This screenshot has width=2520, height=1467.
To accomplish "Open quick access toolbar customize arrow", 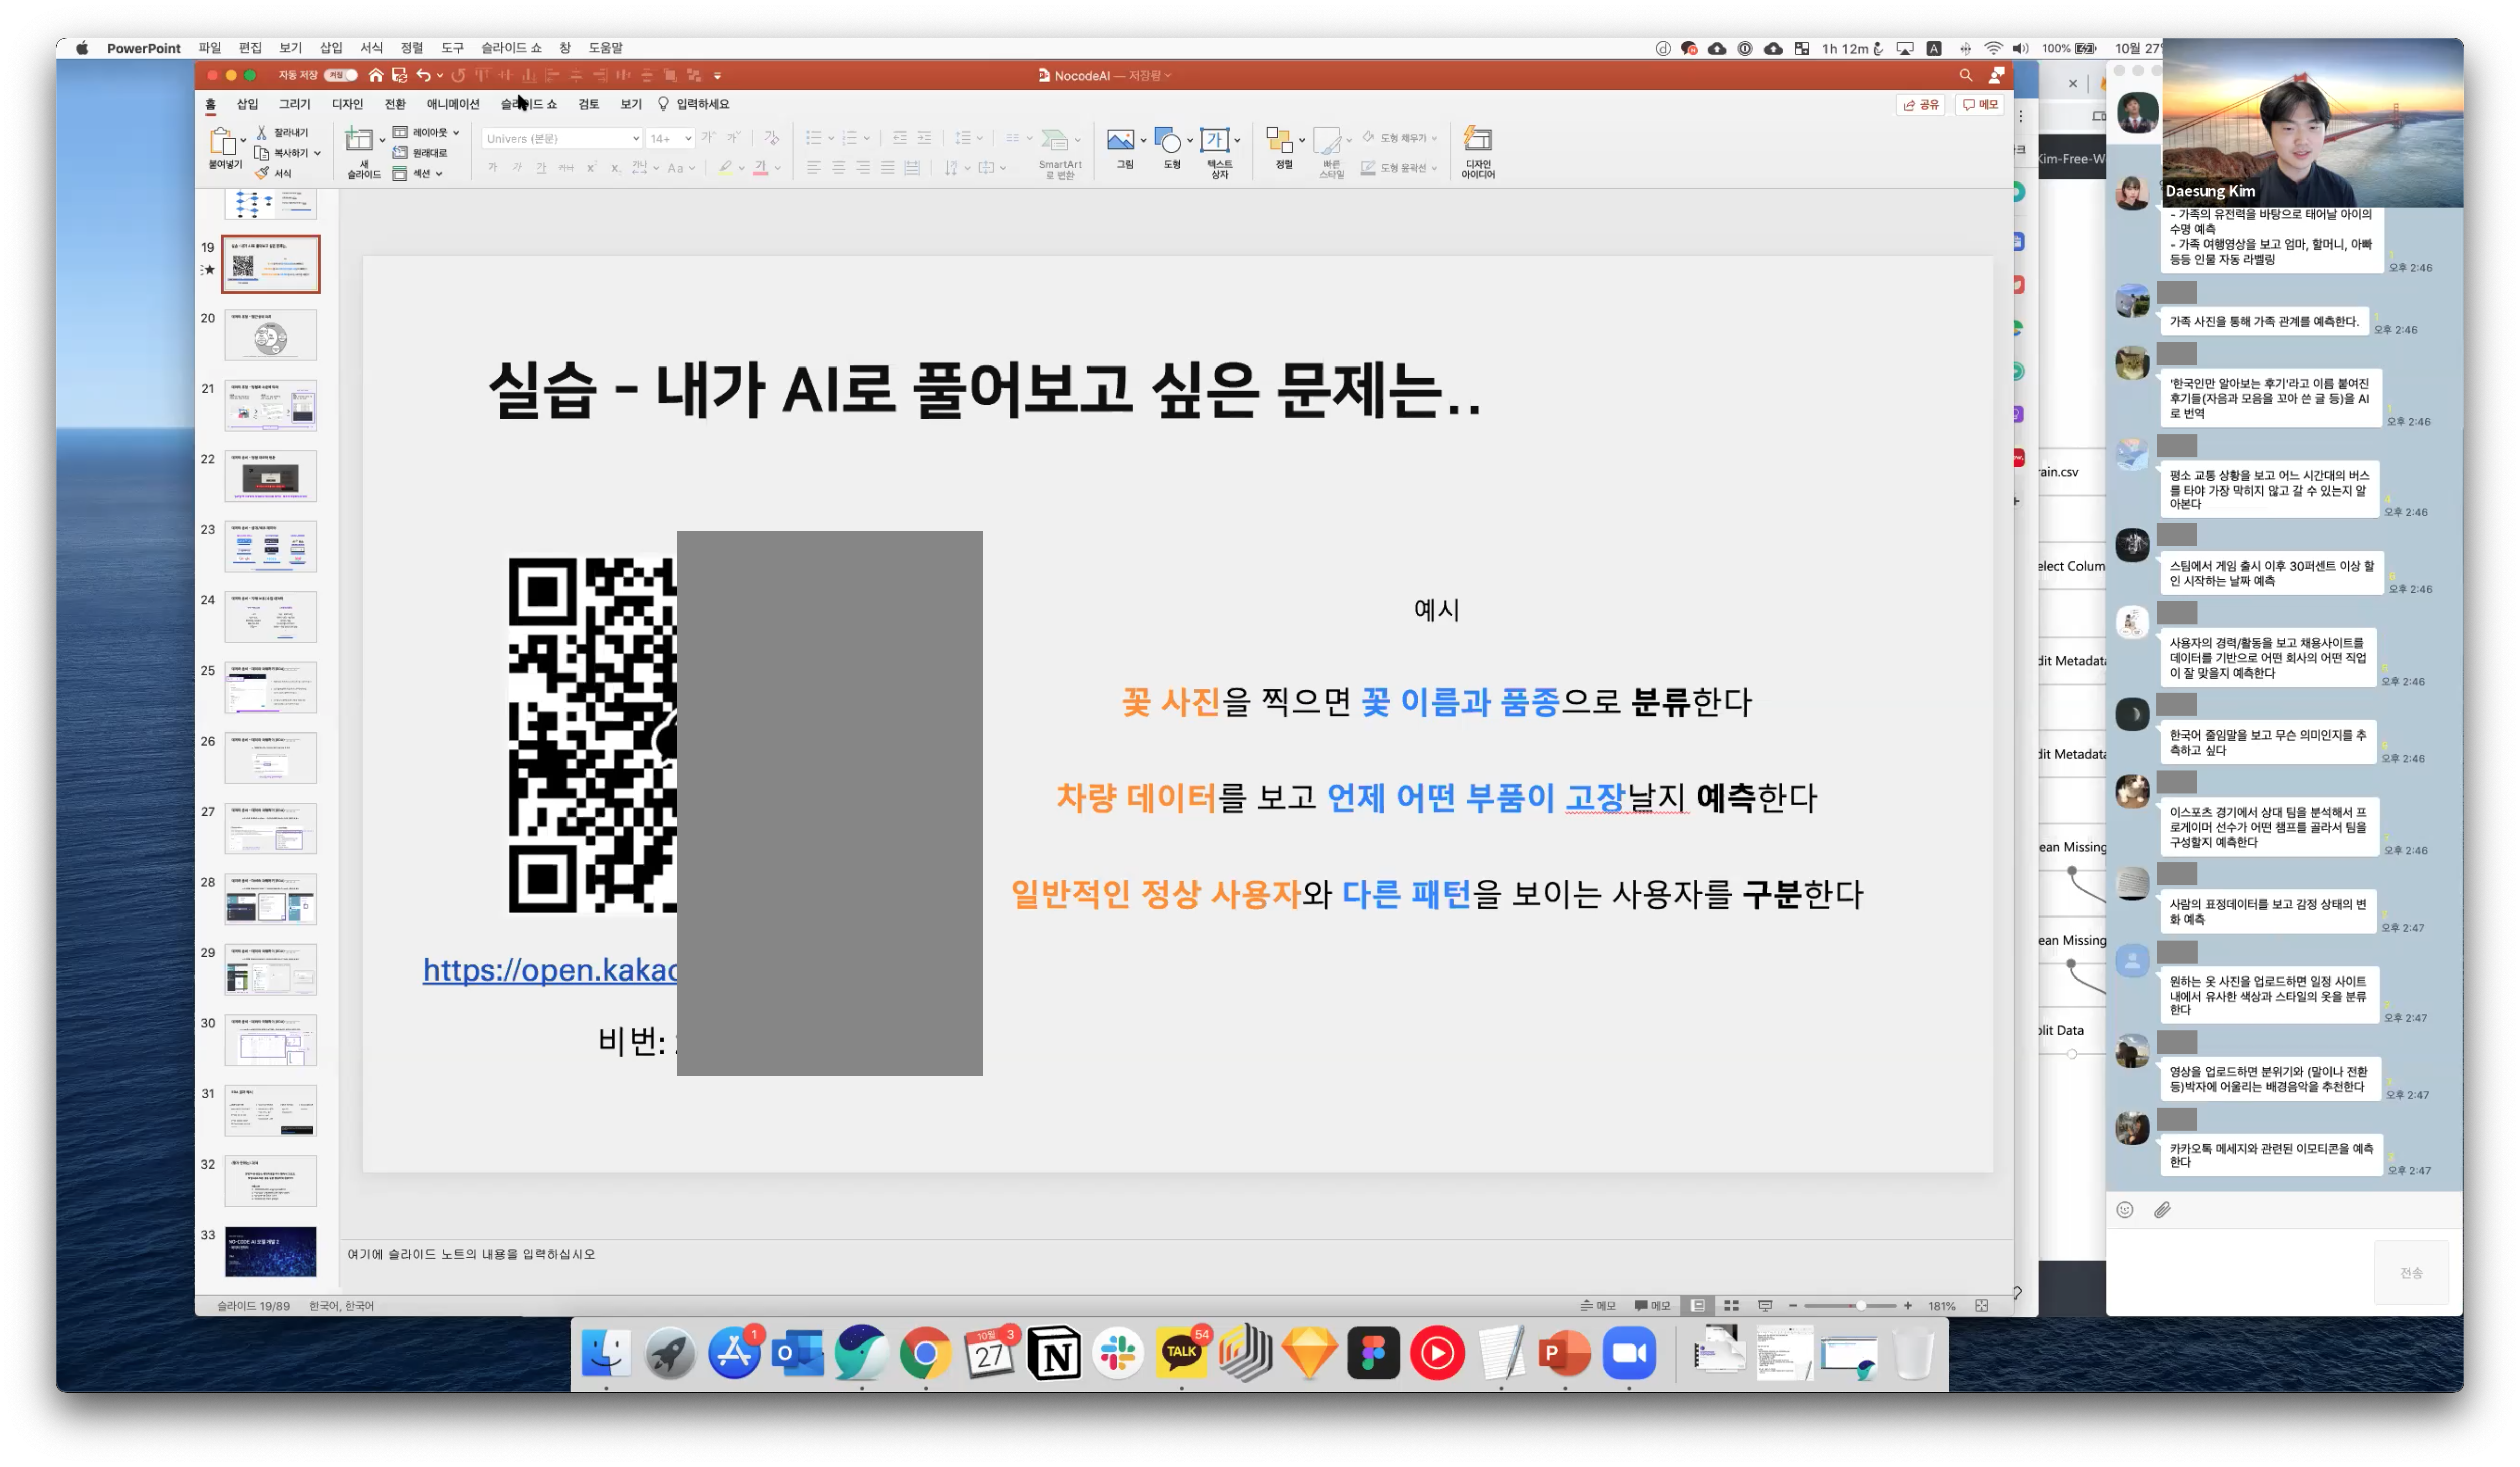I will 717,75.
